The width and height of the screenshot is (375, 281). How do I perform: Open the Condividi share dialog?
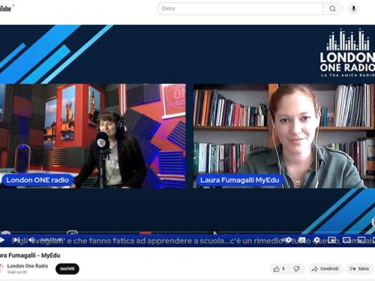tap(325, 269)
